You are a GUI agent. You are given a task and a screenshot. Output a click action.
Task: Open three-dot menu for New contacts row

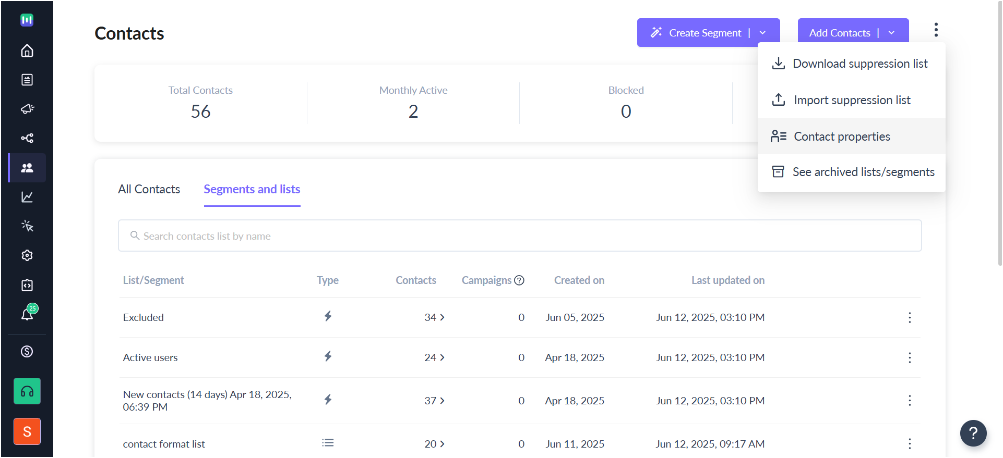click(x=910, y=401)
